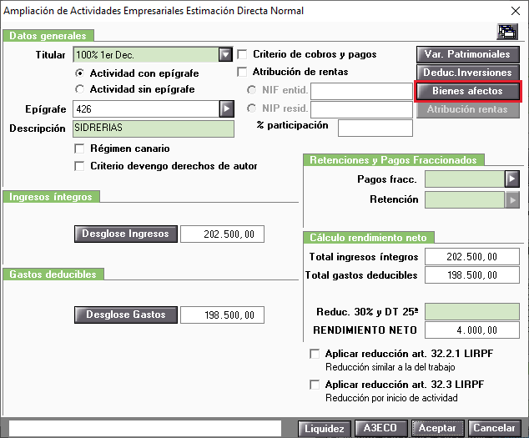Select Actividad sin epígrafe radio button
529x438 pixels.
(79, 89)
